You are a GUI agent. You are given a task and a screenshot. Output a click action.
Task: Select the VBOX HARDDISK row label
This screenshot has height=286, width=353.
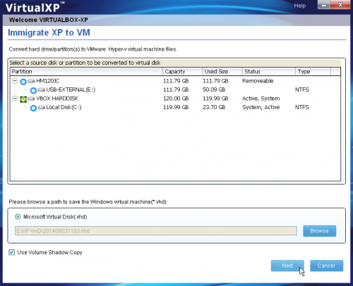tap(57, 99)
